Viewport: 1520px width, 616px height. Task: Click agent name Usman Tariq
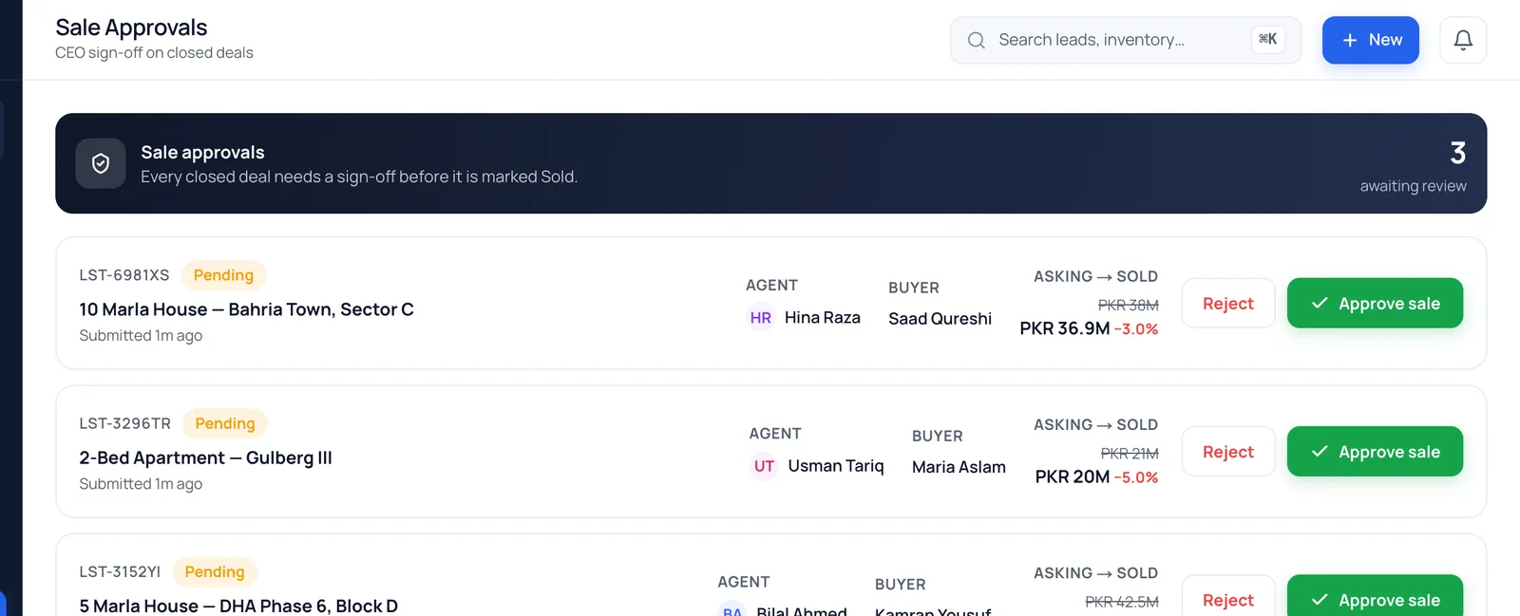click(836, 466)
